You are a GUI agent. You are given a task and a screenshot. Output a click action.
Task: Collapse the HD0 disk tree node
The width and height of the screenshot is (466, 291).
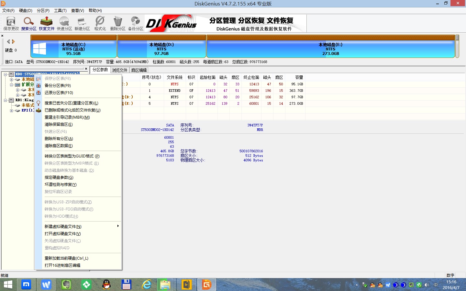5,74
